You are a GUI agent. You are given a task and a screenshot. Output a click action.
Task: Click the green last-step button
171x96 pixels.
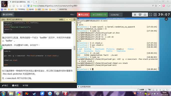99,14
